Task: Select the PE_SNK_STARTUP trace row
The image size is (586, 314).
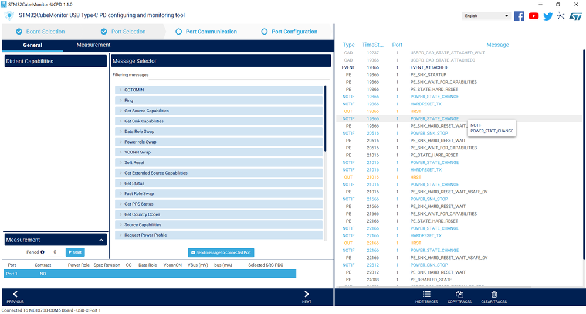Action: [x=459, y=75]
